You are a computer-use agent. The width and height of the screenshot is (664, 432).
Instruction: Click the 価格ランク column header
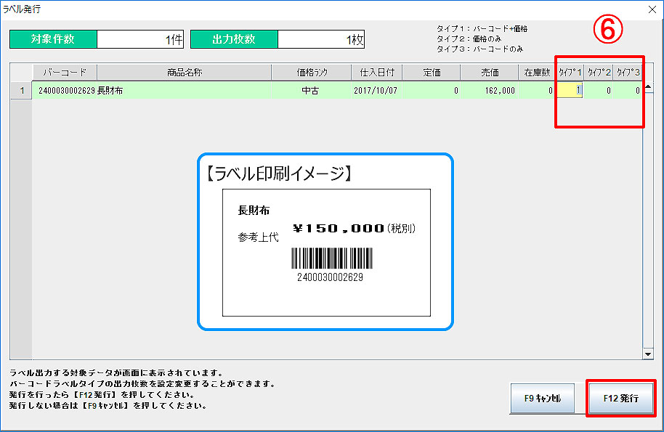pos(312,72)
